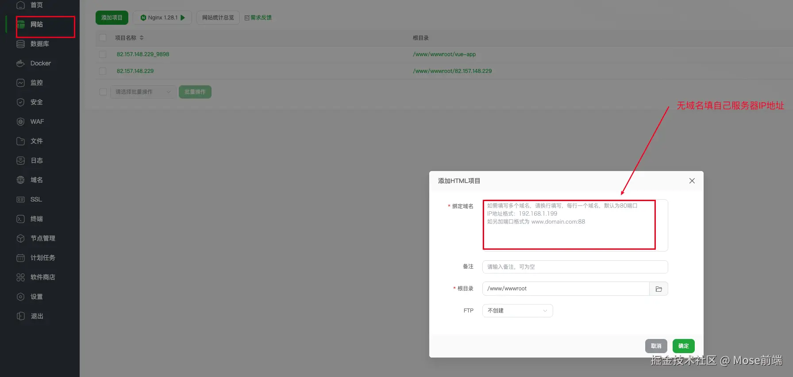The height and width of the screenshot is (377, 793).
Task: Click the Nginx hexagon logo icon
Action: pyautogui.click(x=143, y=18)
